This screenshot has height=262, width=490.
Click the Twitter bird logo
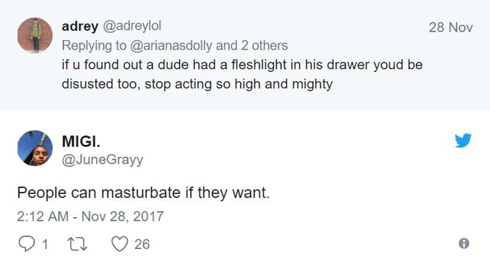click(462, 141)
